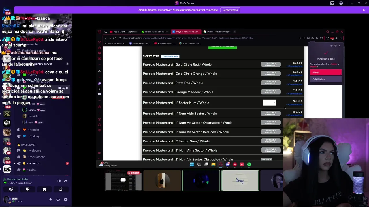Screen dimensions: 369x207
Task: Choose Only this time in translation popup
Action: (x=326, y=79)
